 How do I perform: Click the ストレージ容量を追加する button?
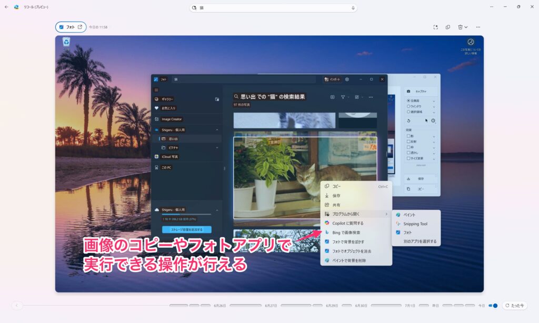coord(187,229)
